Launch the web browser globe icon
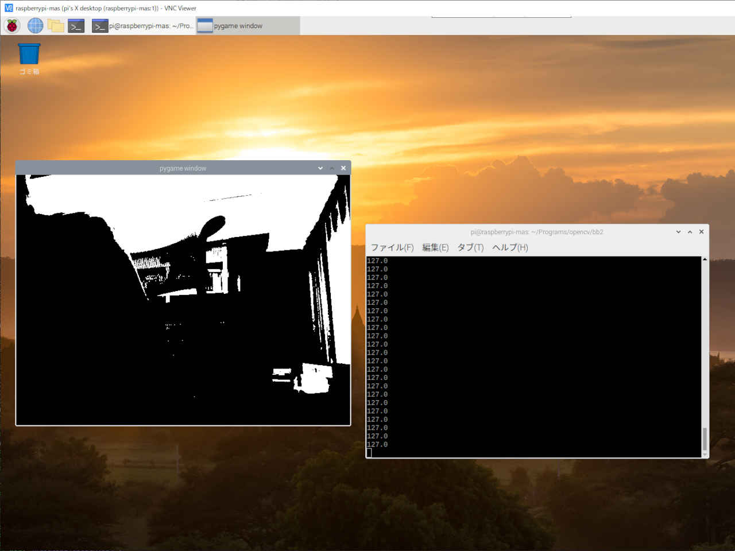735x551 pixels. [35, 26]
